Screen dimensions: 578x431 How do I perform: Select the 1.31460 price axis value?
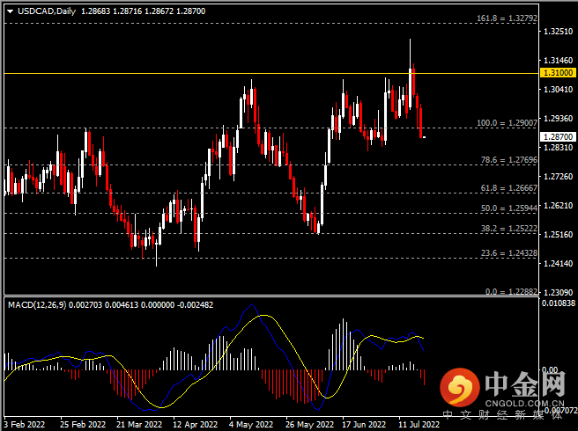coord(559,60)
